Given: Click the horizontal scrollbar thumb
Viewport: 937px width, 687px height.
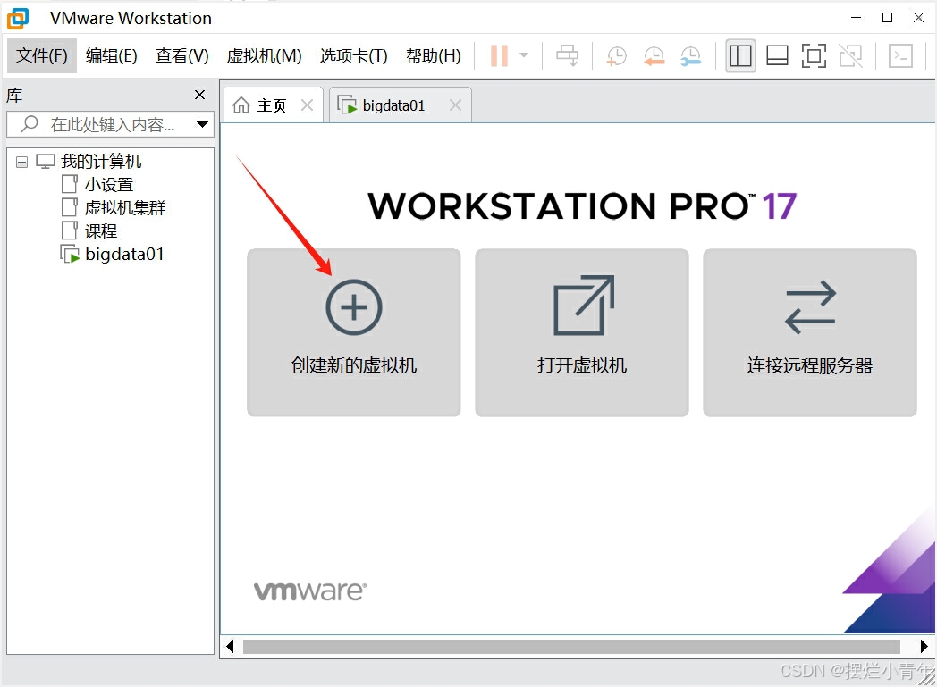Looking at the screenshot, I should coord(571,647).
